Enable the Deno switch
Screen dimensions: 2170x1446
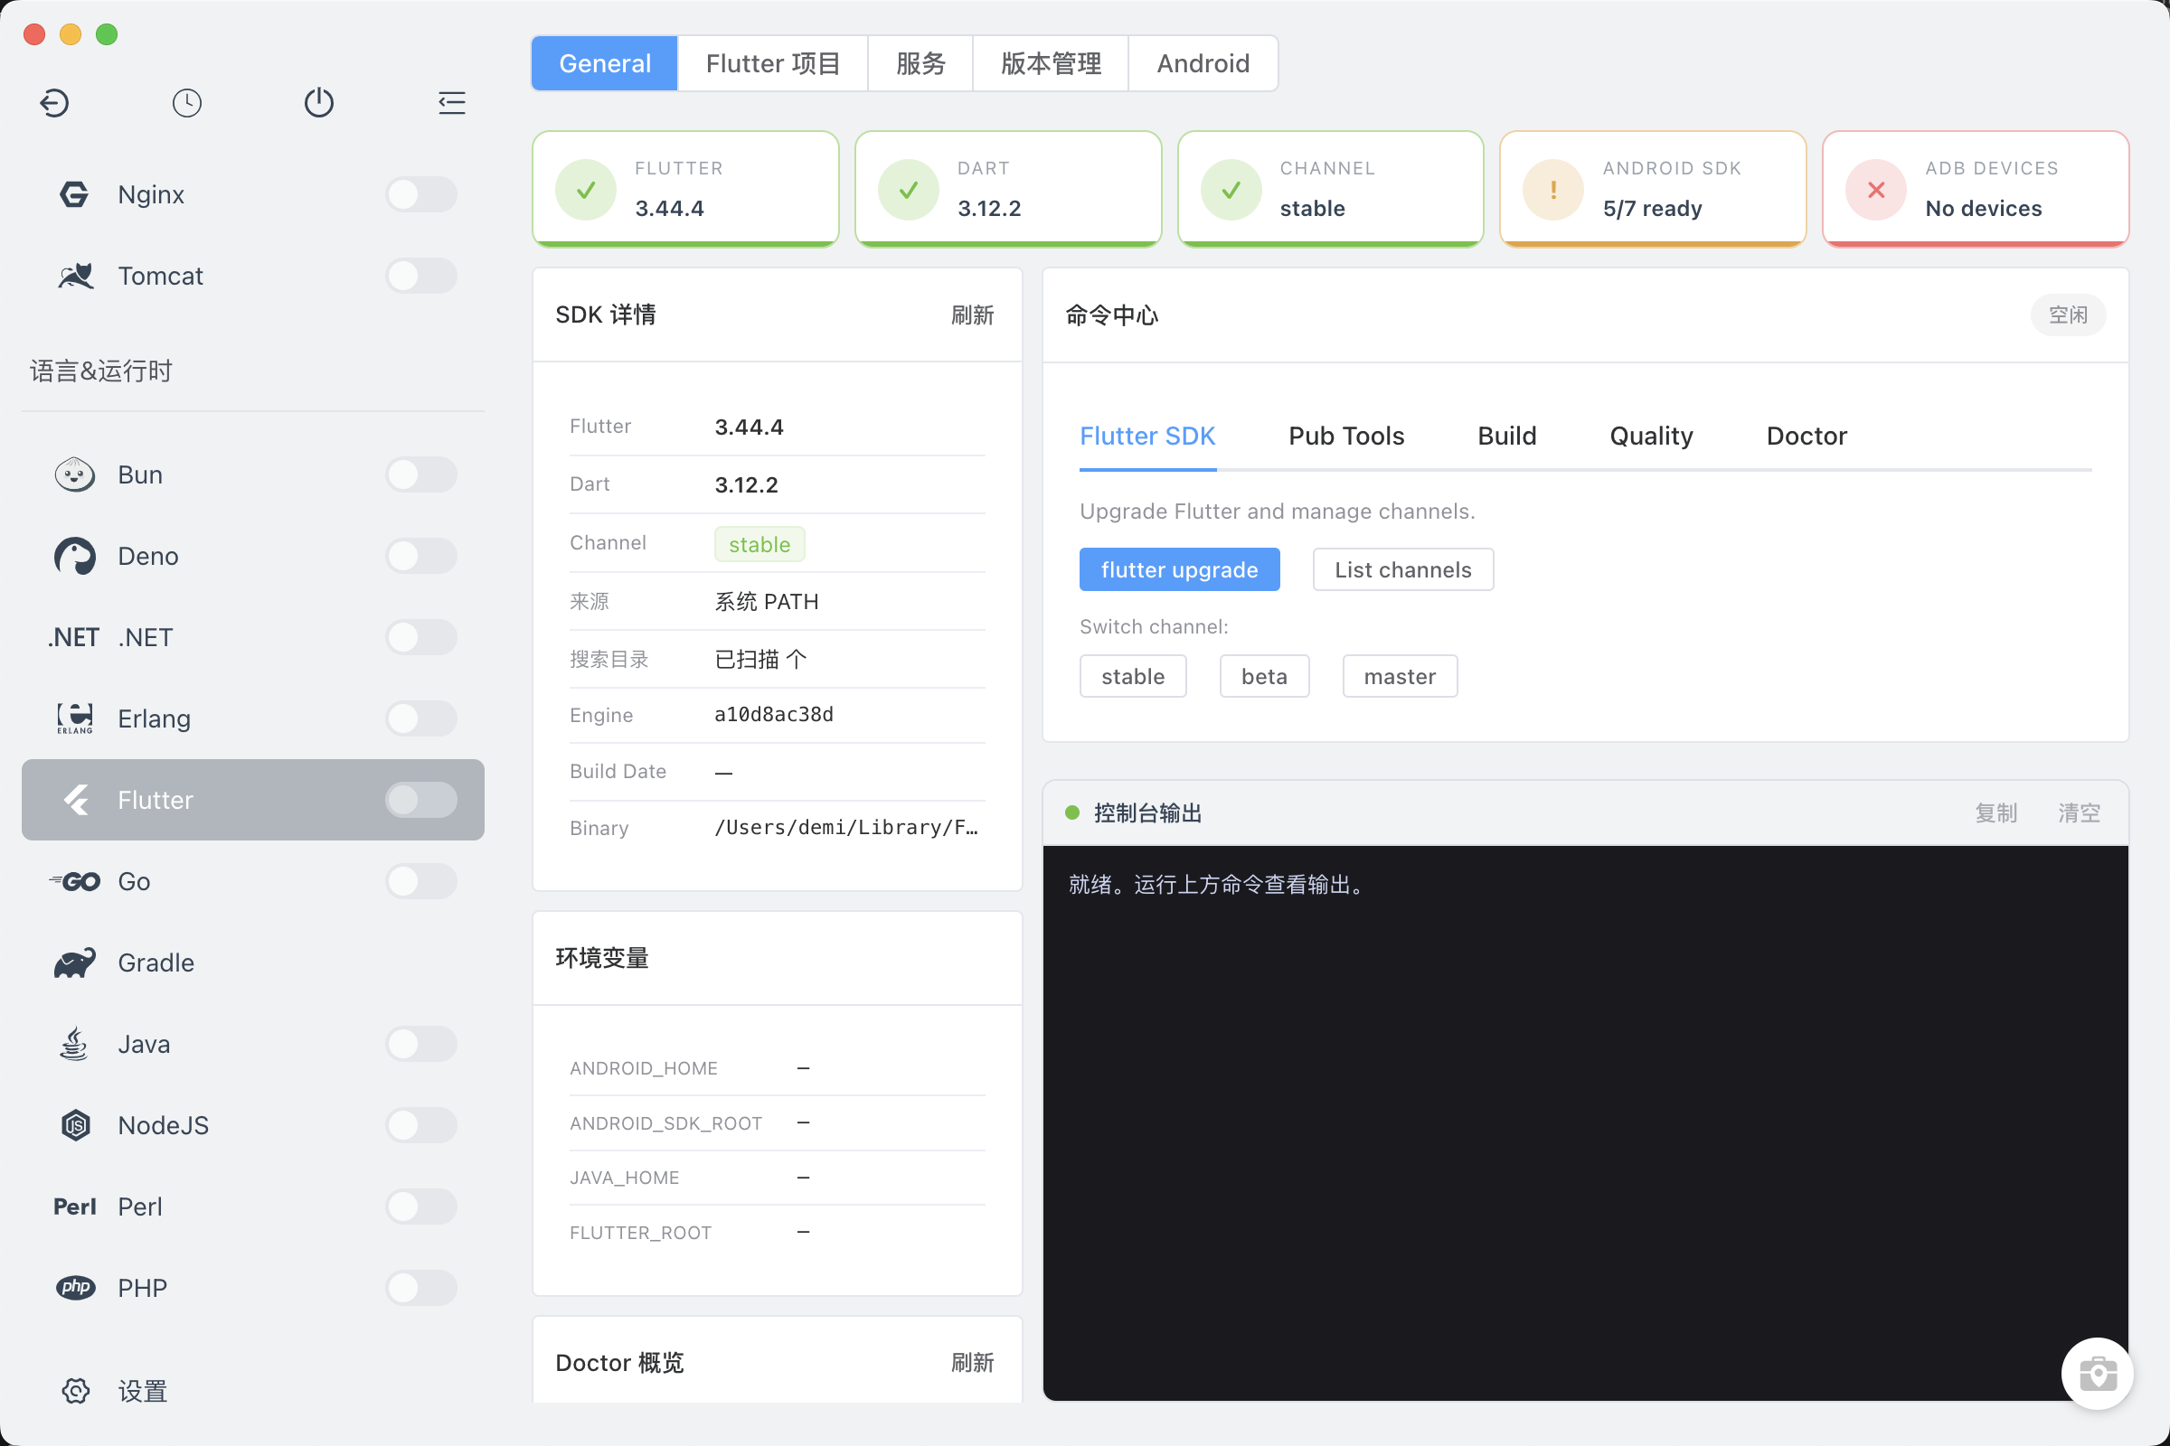coord(421,556)
